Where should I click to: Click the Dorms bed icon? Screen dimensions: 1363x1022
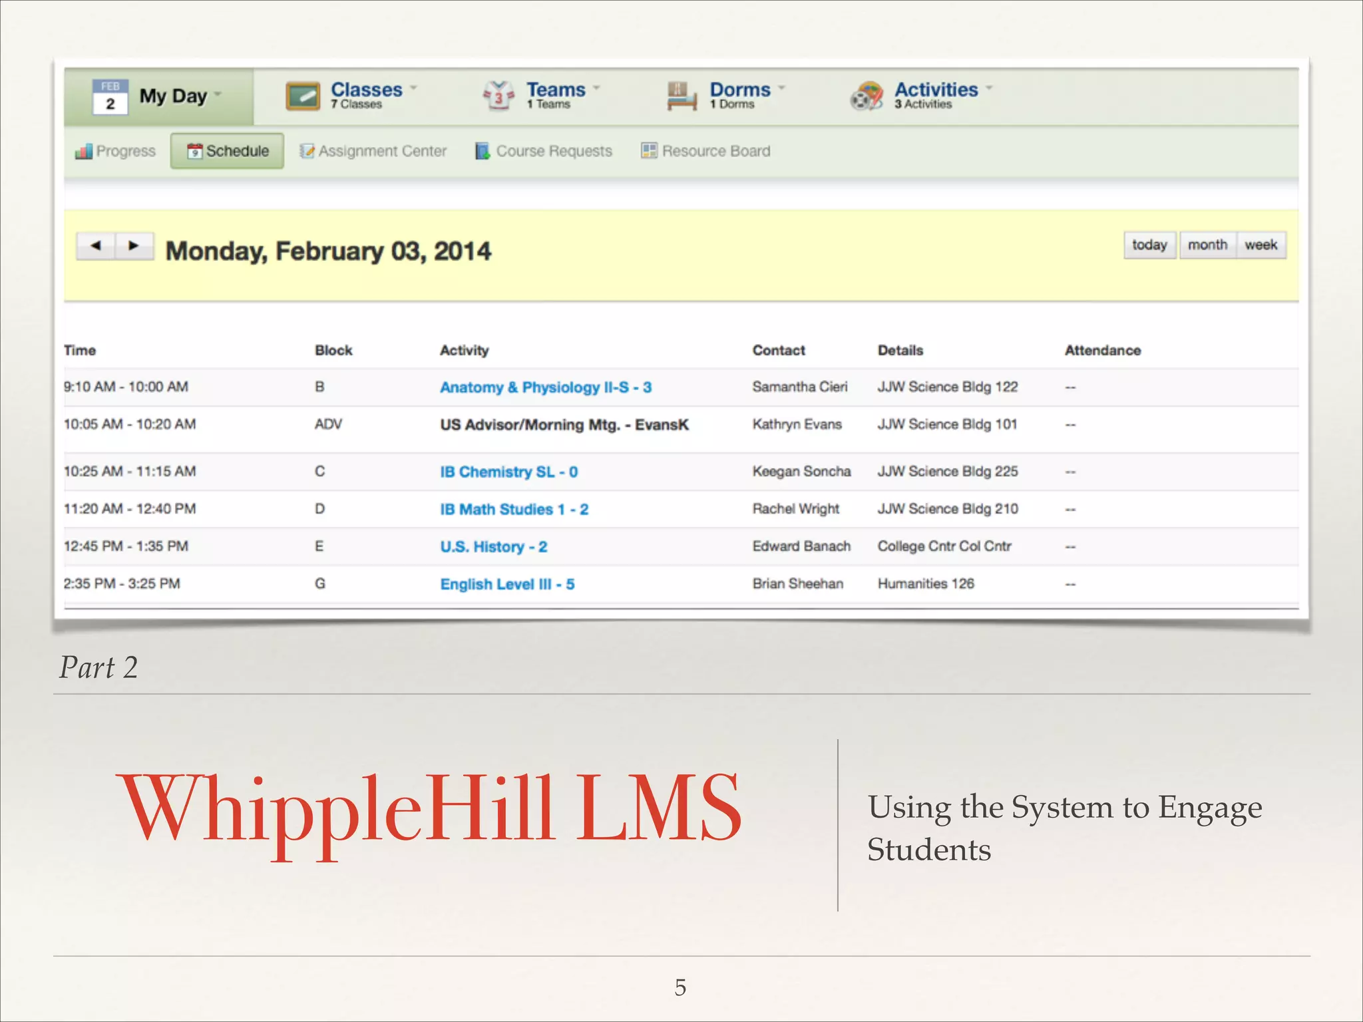681,96
